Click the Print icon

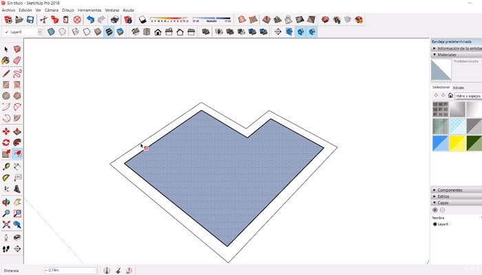click(115, 20)
